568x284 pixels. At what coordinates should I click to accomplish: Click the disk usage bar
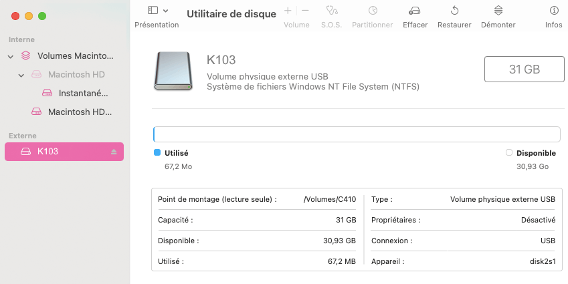357,134
